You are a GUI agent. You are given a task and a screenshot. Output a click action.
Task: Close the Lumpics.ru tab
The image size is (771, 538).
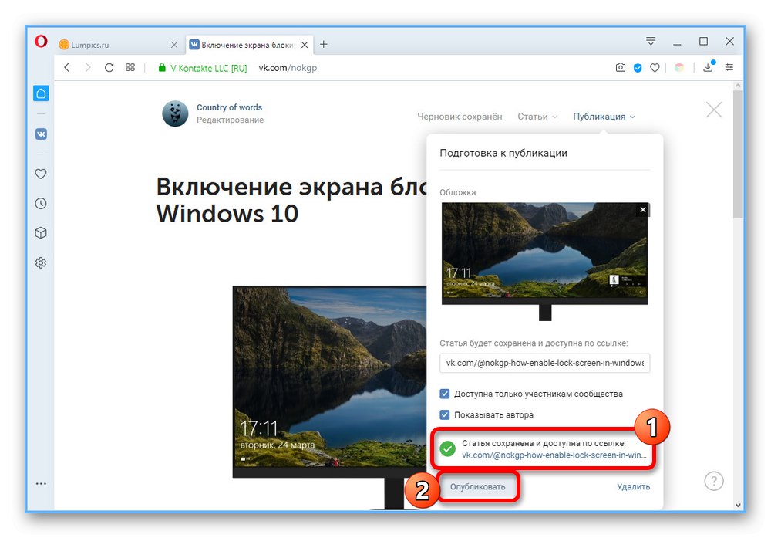tap(174, 45)
